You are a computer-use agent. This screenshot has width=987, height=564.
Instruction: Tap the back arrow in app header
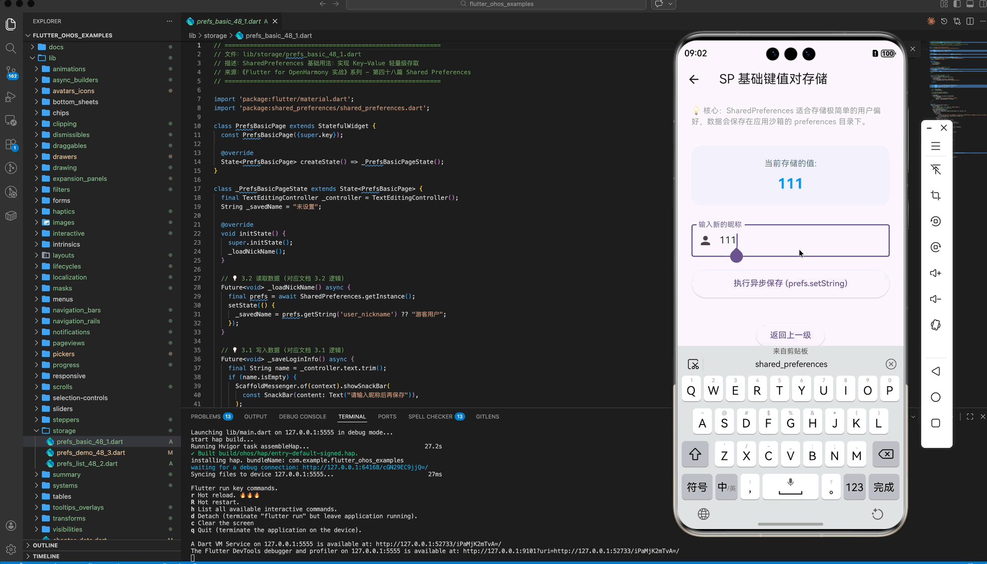point(694,79)
